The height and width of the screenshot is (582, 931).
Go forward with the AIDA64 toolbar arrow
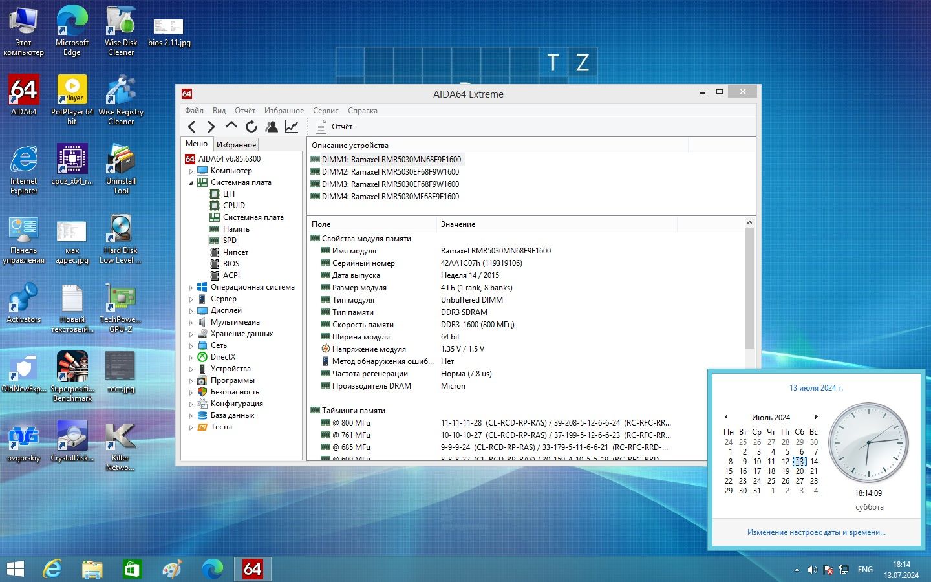click(211, 127)
